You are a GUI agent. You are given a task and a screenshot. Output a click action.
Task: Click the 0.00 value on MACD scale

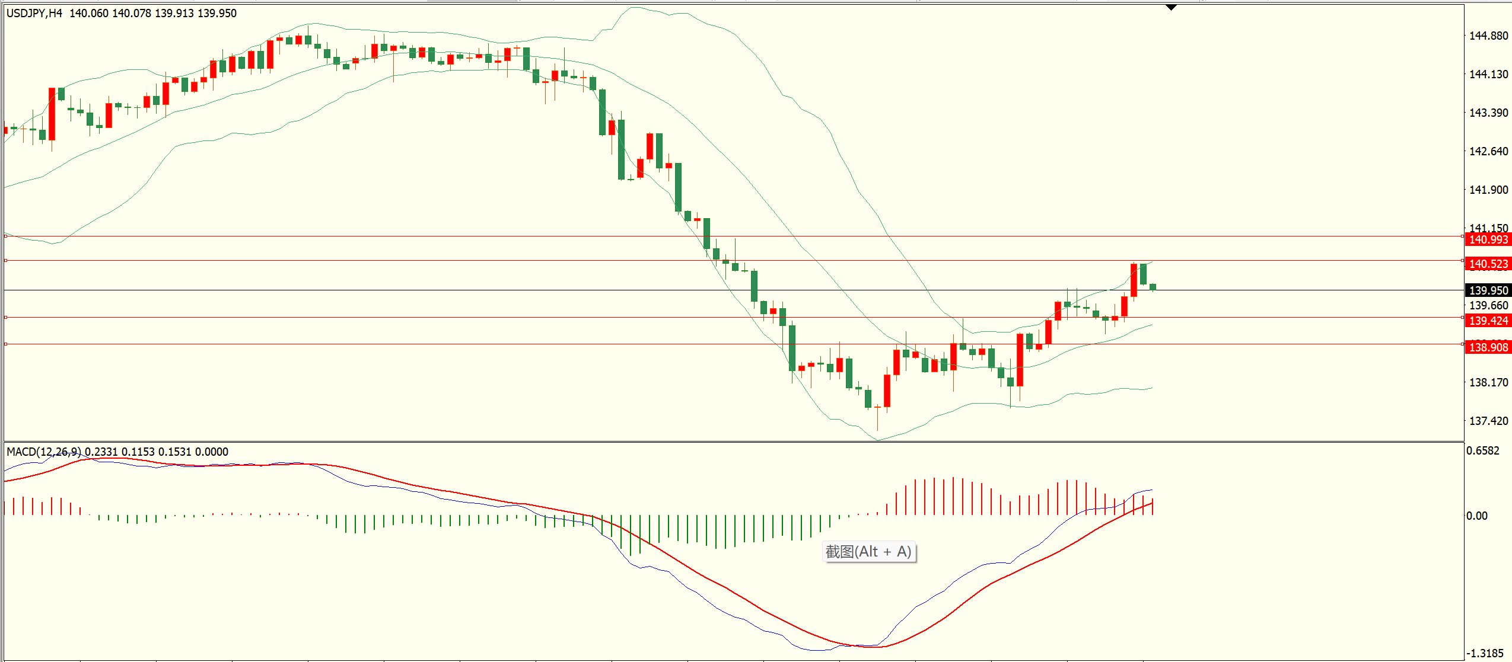(x=1477, y=516)
